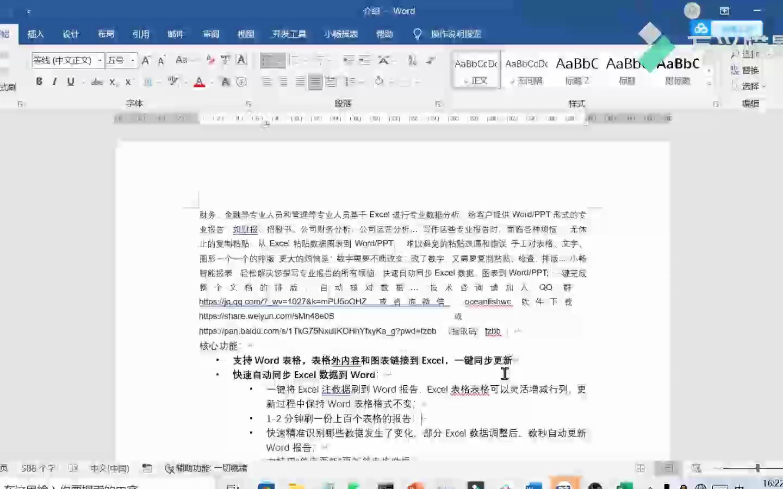Toggle italic formatting in the font group
The height and width of the screenshot is (489, 783).
click(54, 82)
